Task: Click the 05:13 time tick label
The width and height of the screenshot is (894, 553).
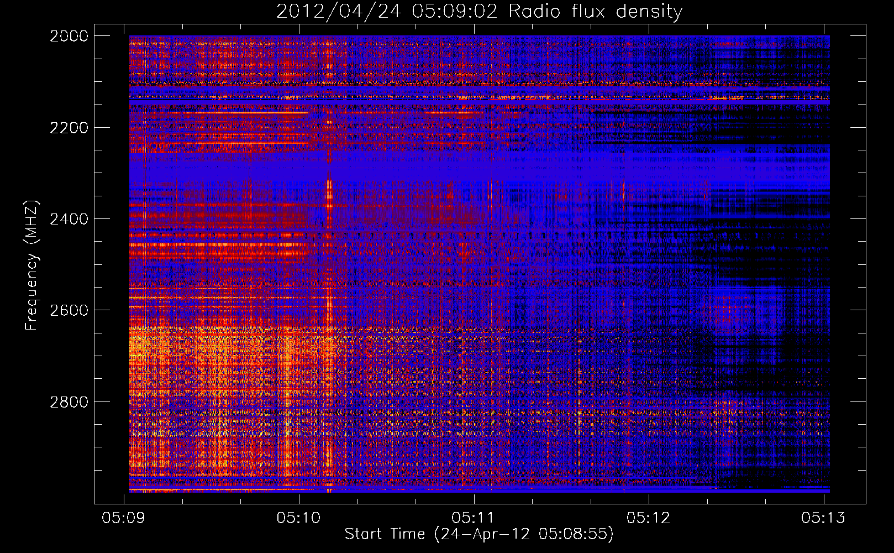Action: click(x=823, y=518)
